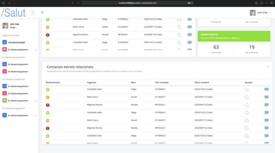Click Contactes estrets relacionats heading
The height and width of the screenshot is (153, 275).
click(x=70, y=67)
